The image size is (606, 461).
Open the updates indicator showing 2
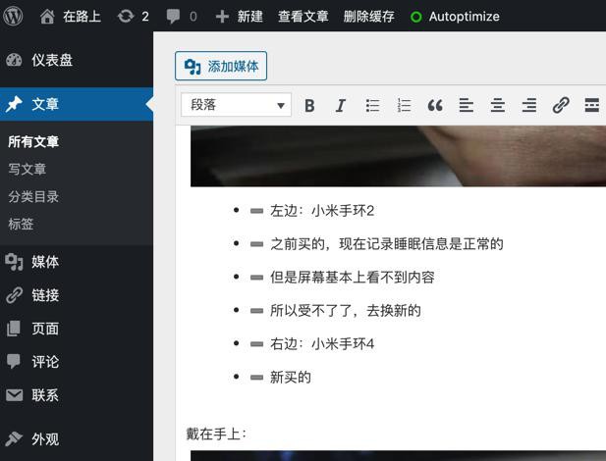coord(134,17)
